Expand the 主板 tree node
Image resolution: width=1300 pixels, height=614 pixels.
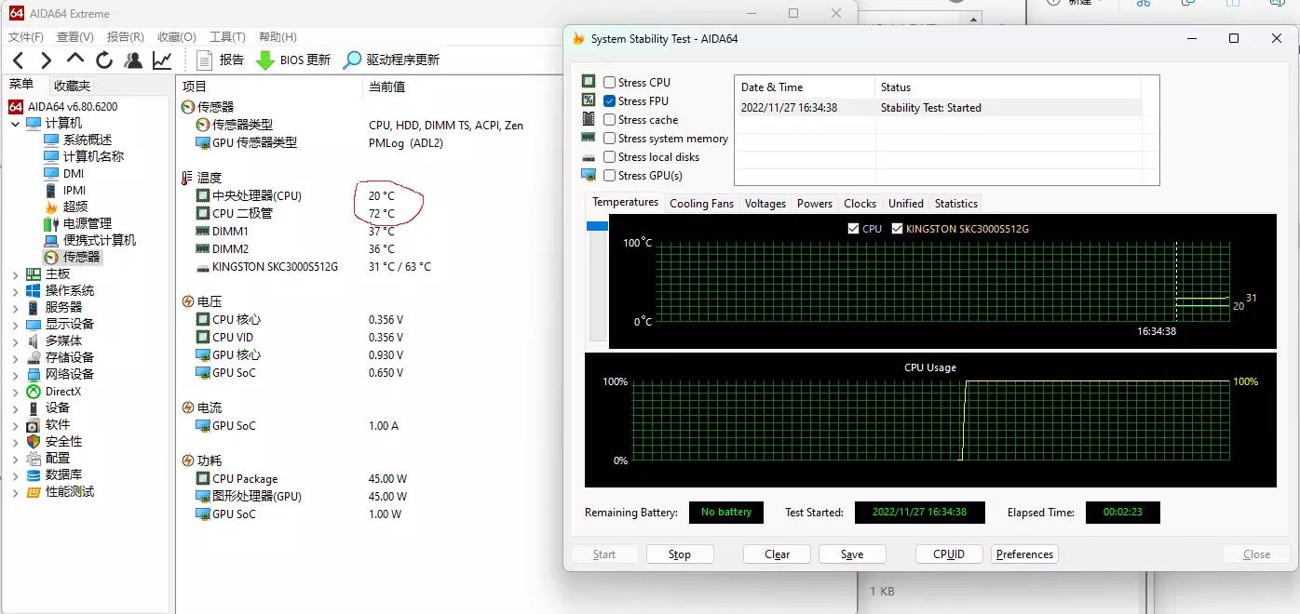click(14, 274)
